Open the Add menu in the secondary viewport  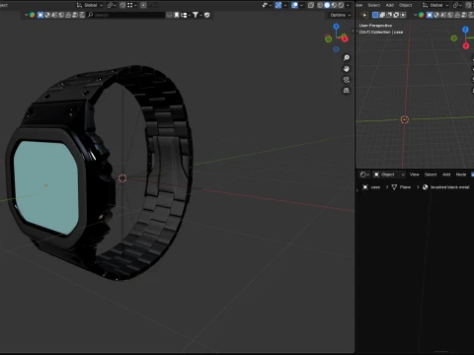(390, 5)
